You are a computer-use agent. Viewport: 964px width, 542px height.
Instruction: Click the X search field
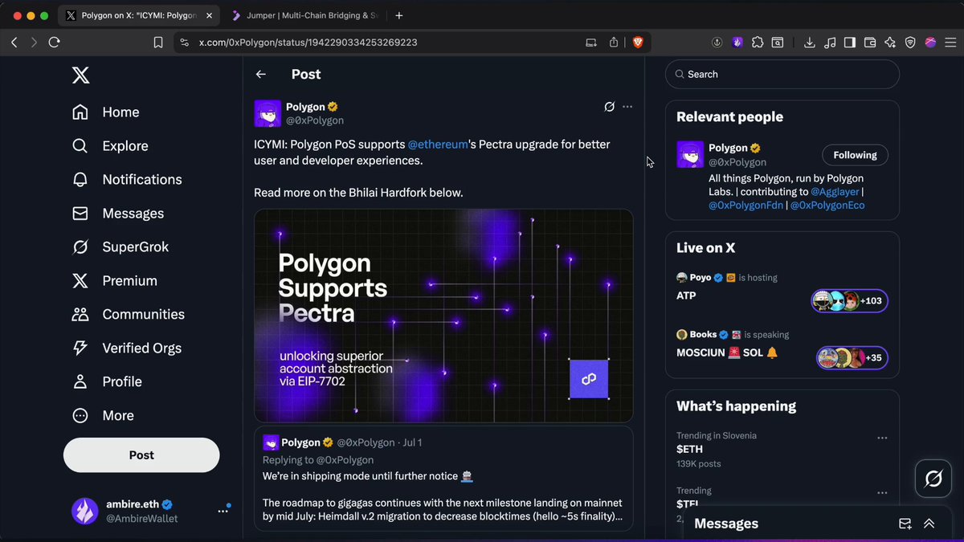782,74
